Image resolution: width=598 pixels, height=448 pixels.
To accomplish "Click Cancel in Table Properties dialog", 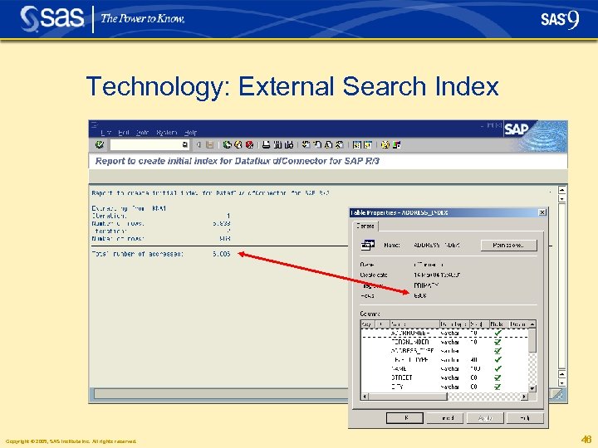I will point(445,418).
